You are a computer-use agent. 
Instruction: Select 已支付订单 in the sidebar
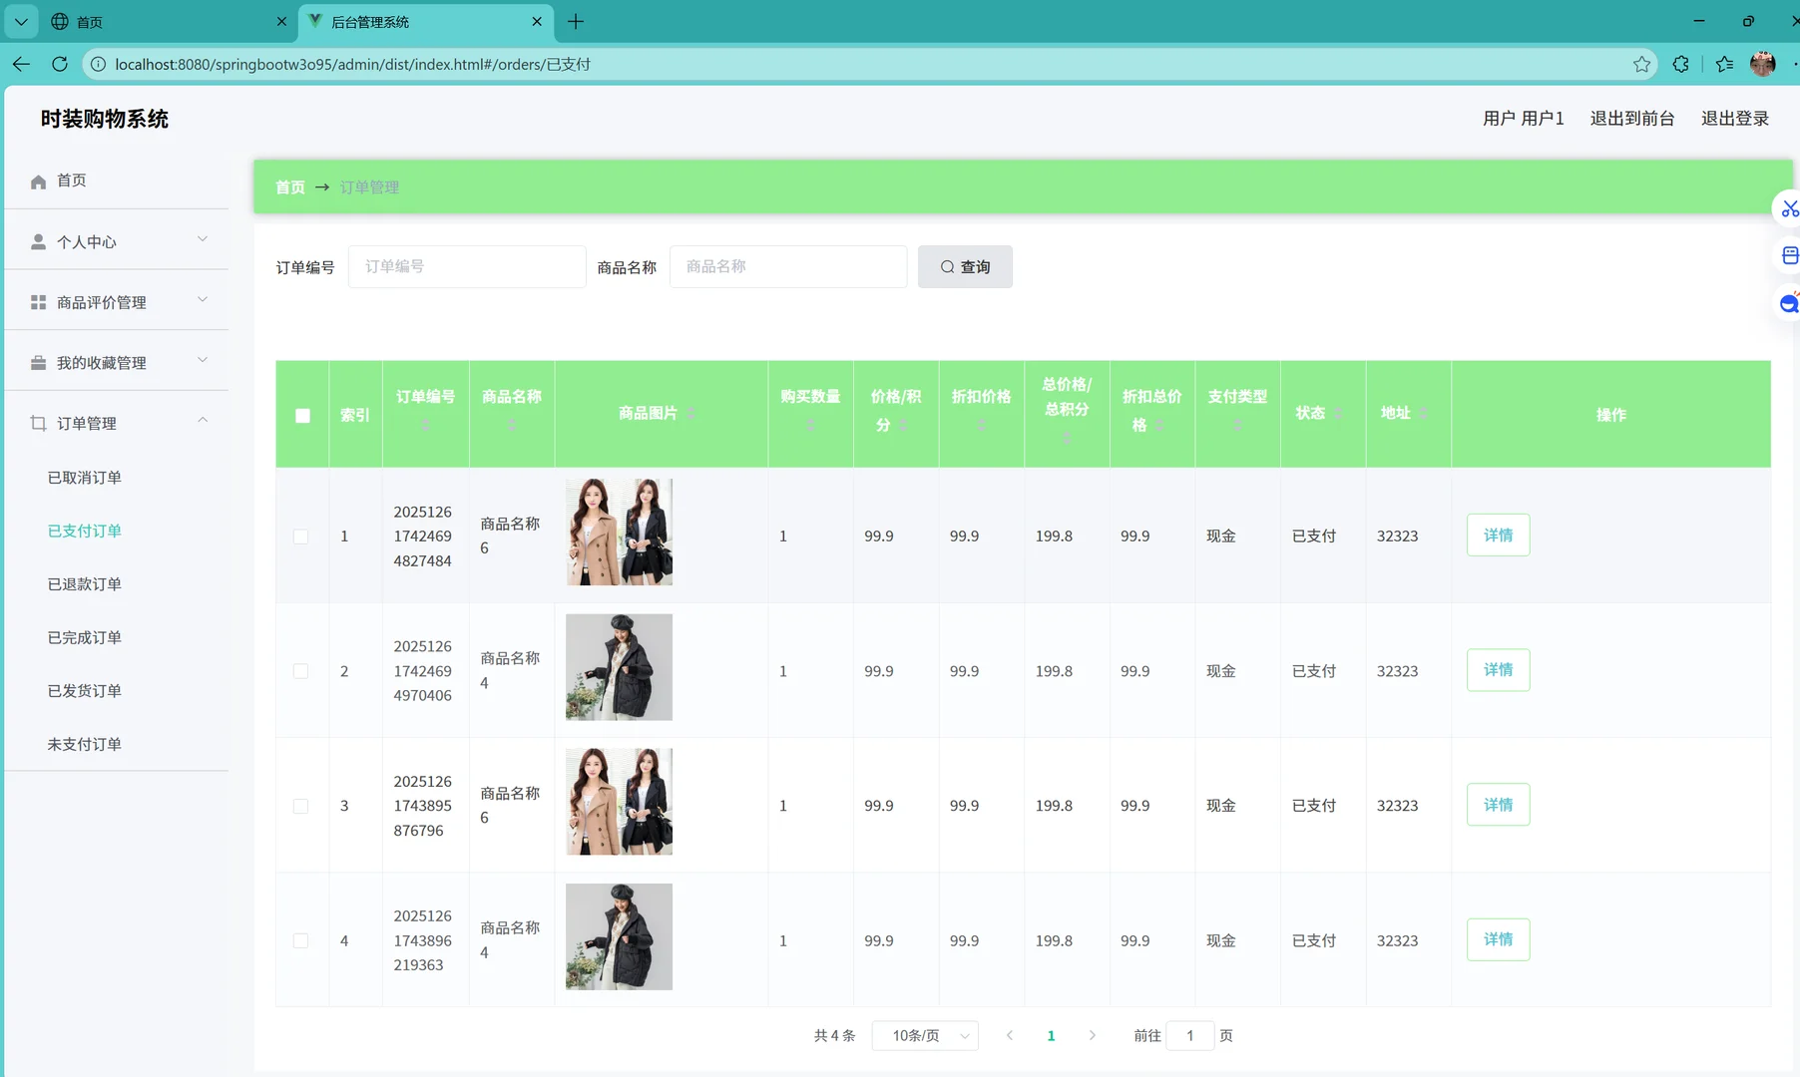coord(85,531)
